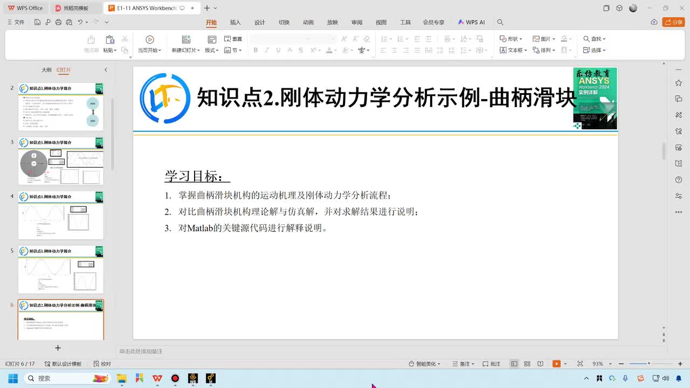The height and width of the screenshot is (388, 690).
Task: Click the cloud sync icon
Action: pos(654,22)
